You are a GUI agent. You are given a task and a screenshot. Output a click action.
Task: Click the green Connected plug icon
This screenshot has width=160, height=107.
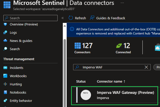(119, 46)
